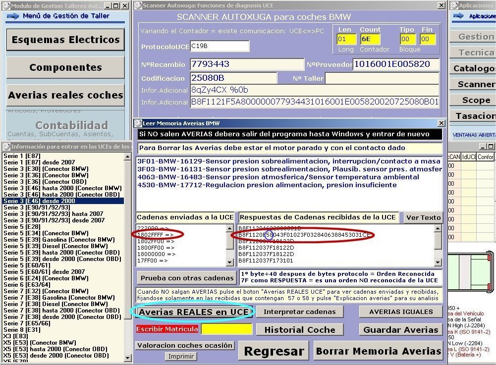Select sent string 1802FFFF
This screenshot has width=496, height=365.
(x=155, y=235)
